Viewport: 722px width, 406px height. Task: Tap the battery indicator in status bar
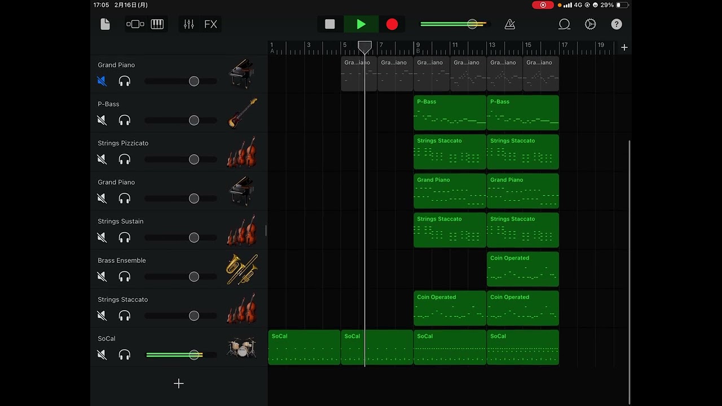[622, 5]
